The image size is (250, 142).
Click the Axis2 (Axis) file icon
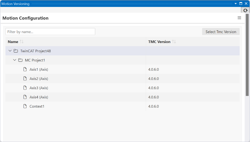[x=25, y=79]
